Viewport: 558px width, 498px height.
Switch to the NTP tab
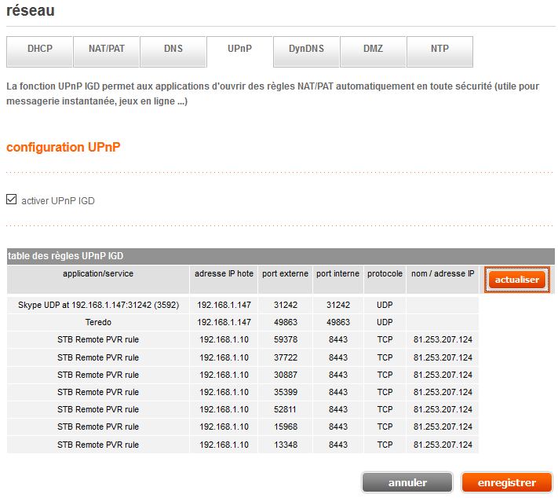tap(439, 49)
